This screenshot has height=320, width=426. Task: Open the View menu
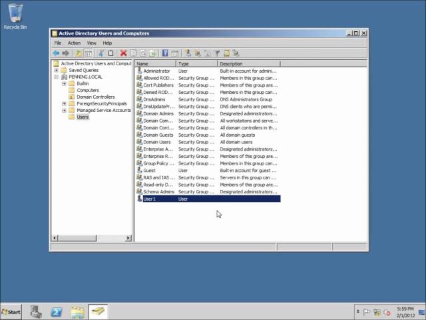(92, 43)
